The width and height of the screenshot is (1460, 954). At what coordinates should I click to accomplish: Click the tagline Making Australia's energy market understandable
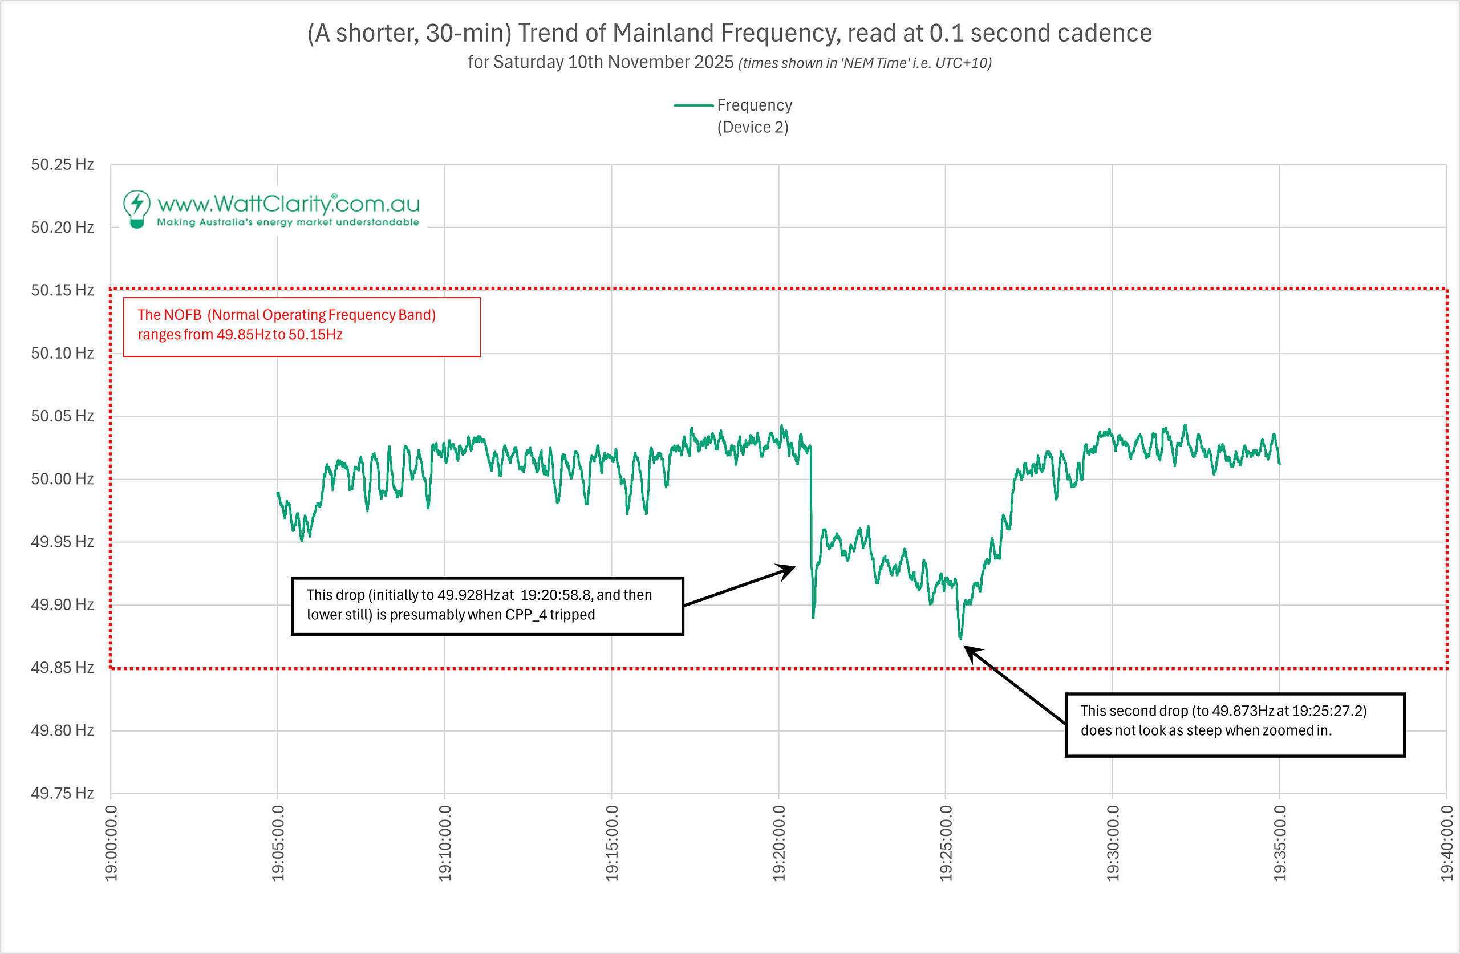pos(287,222)
